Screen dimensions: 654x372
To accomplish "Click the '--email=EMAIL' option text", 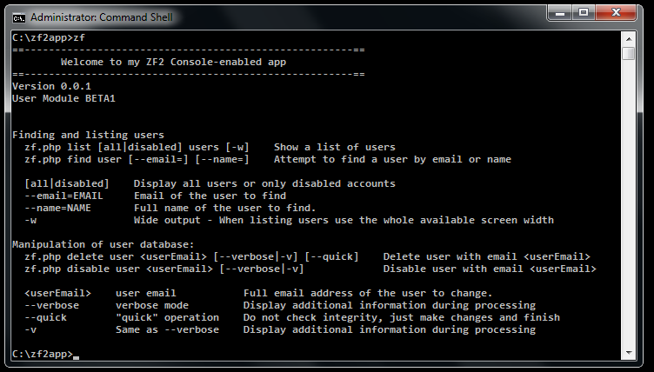I will tap(63, 196).
